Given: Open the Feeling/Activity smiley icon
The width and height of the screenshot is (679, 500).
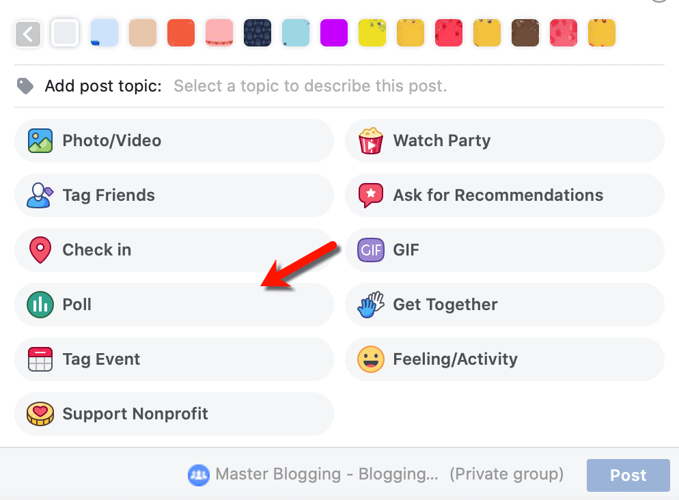Looking at the screenshot, I should point(371,359).
